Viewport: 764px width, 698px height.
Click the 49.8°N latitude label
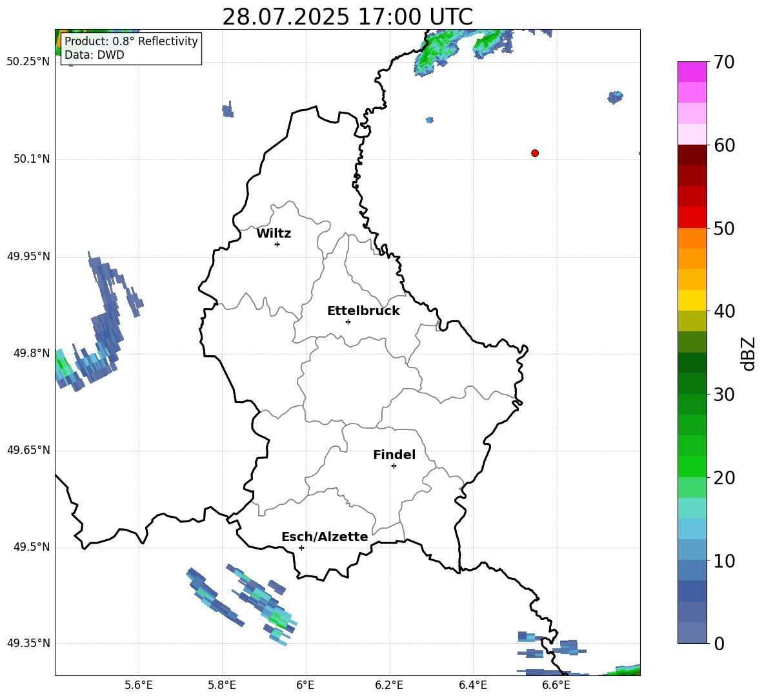tap(31, 353)
